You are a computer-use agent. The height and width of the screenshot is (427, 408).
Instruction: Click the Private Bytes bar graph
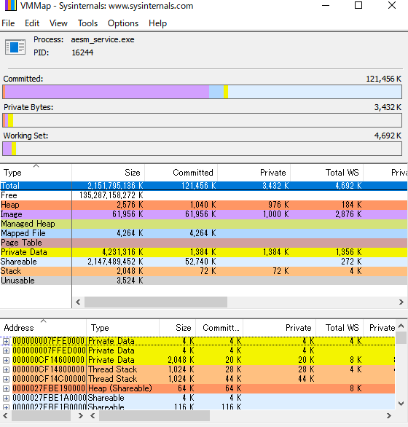[202, 120]
